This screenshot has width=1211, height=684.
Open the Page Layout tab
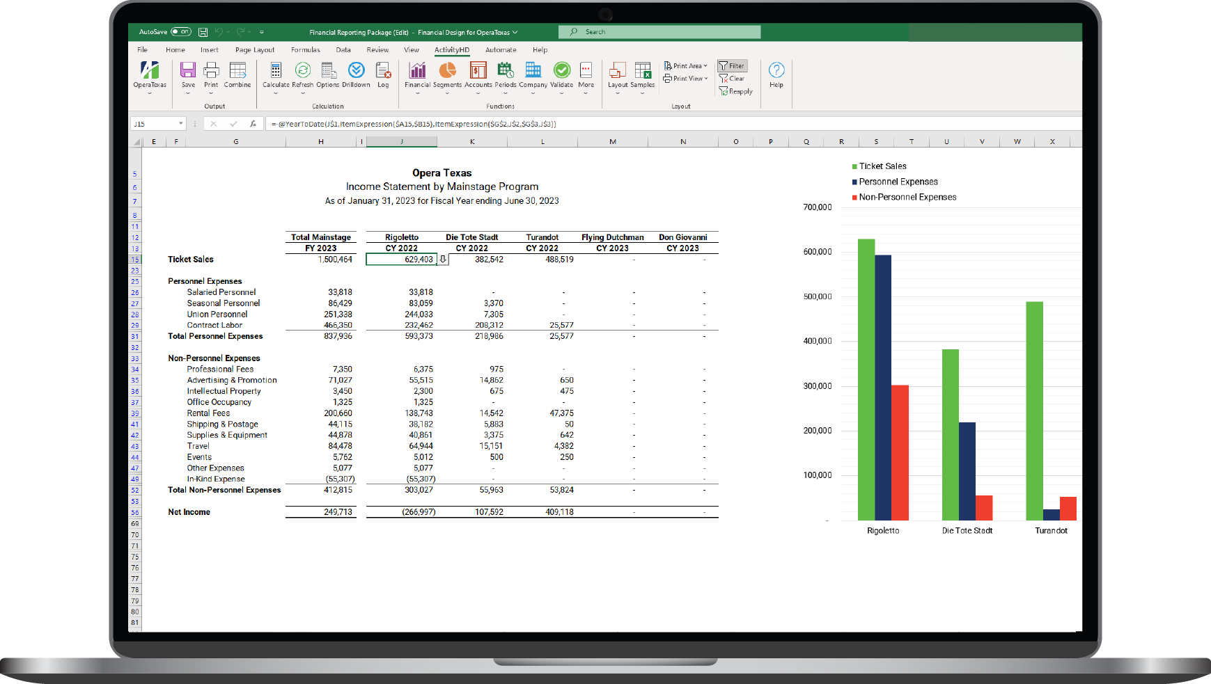click(255, 50)
